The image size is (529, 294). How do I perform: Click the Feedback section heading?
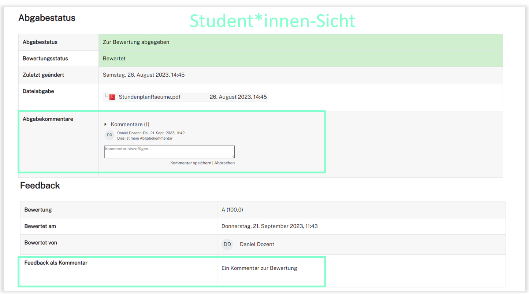pos(40,185)
